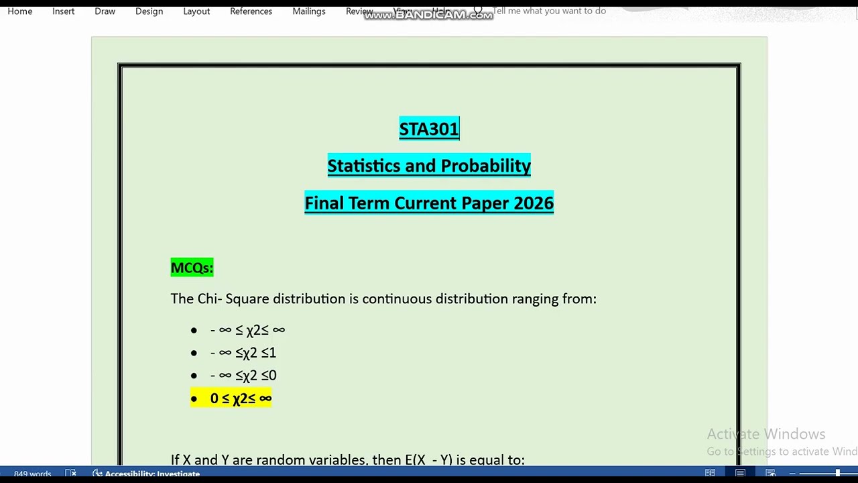The width and height of the screenshot is (858, 483).
Task: Click the green highlighted 'MCQs:' label
Action: click(x=192, y=268)
